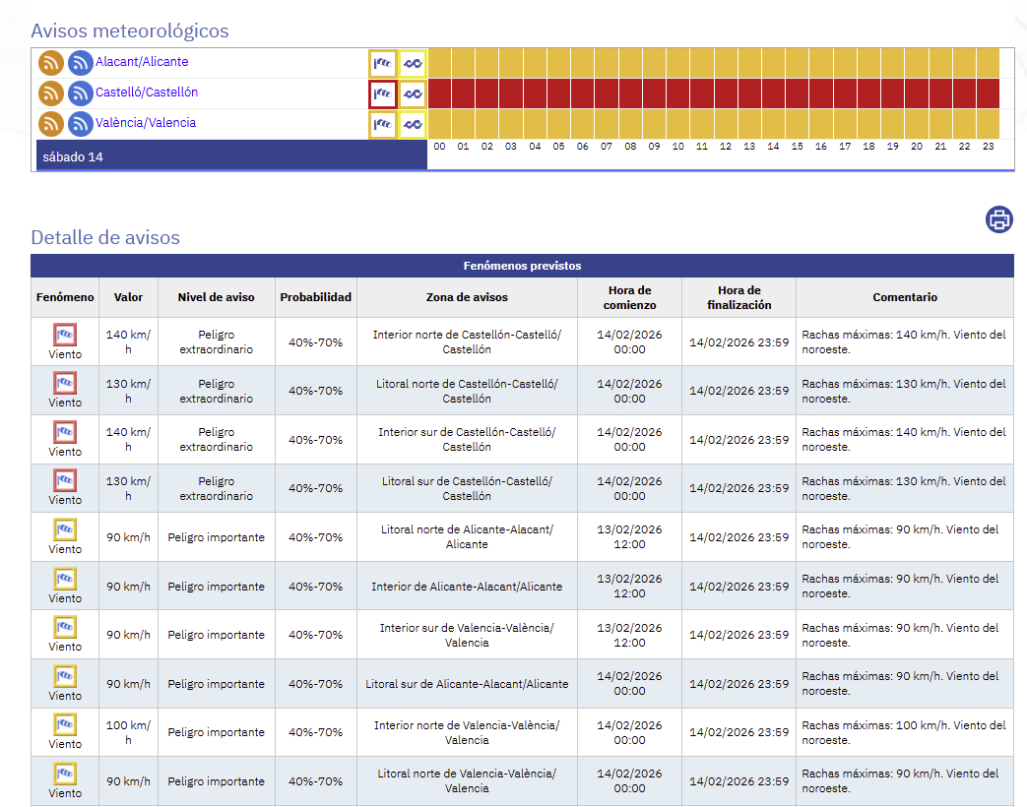The height and width of the screenshot is (807, 1027).
Task: Click the red Castellón cell at hour 12
Action: click(726, 94)
